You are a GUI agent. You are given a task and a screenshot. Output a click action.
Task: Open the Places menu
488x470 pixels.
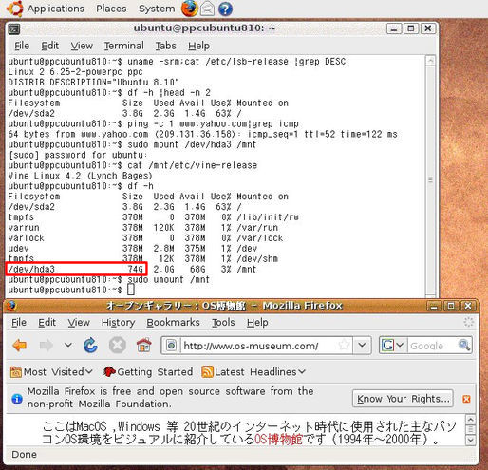click(x=111, y=9)
